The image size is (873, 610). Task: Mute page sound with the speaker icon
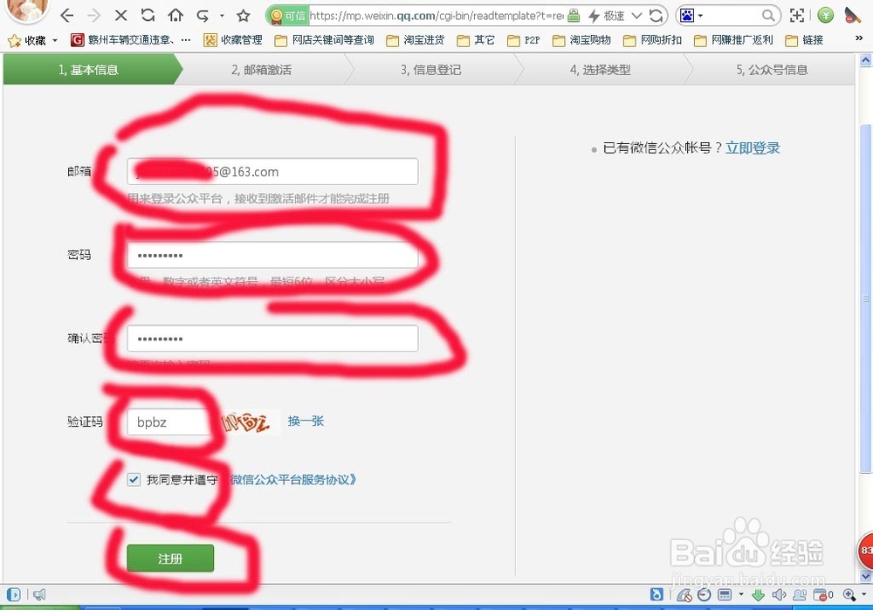779,594
